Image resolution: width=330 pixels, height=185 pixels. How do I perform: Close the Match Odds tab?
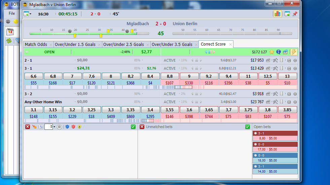51,45
